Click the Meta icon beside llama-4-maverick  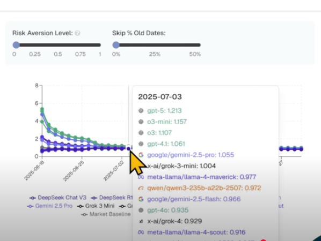point(141,177)
